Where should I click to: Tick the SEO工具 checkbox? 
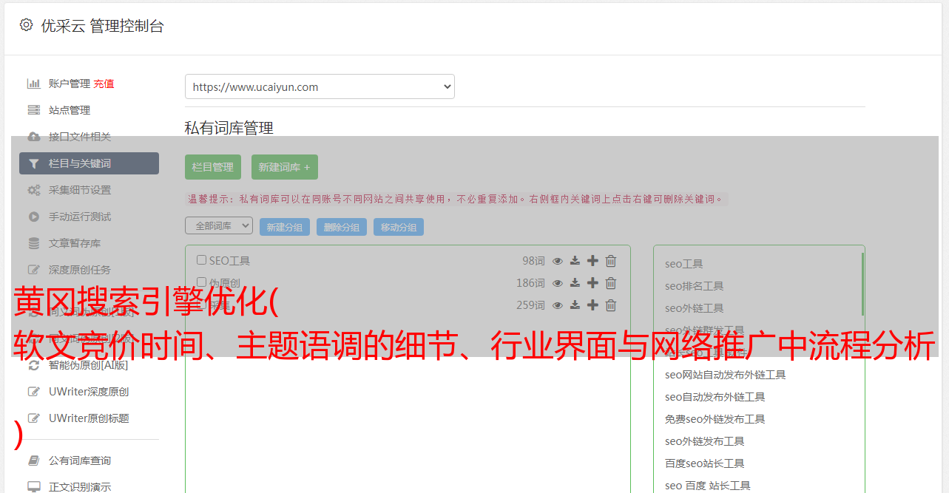click(x=201, y=260)
